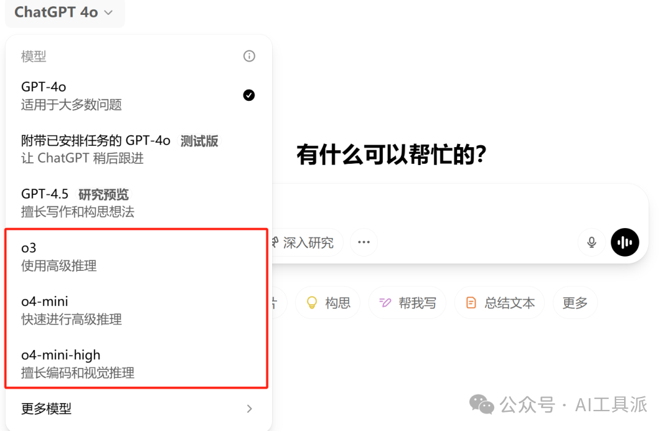Click the pen icon on 帮我写 chip
This screenshot has width=668, height=431.
385,303
